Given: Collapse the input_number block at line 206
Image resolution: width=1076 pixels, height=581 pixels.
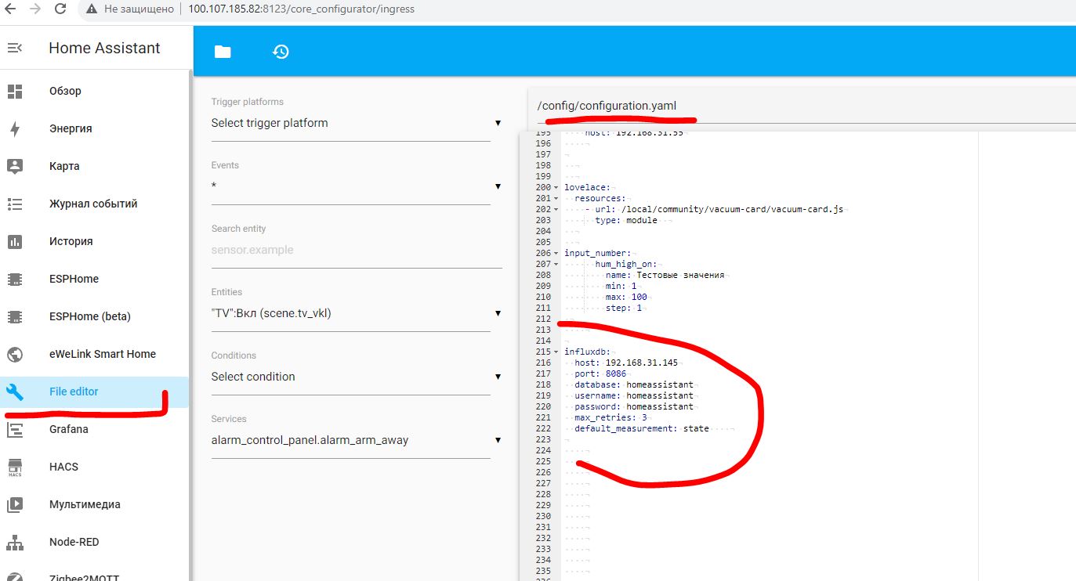Looking at the screenshot, I should tap(556, 254).
